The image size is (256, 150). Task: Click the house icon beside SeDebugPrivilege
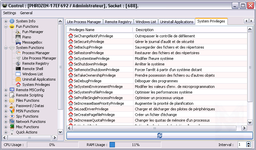70,81
